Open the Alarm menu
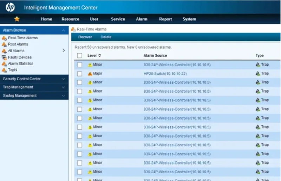The height and width of the screenshot is (181, 281). click(142, 19)
